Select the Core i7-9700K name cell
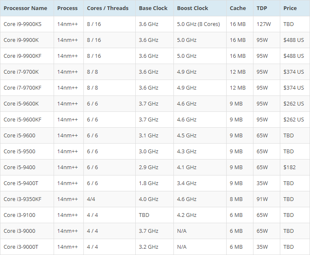Image resolution: width=310 pixels, height=255 pixels. pos(27,72)
